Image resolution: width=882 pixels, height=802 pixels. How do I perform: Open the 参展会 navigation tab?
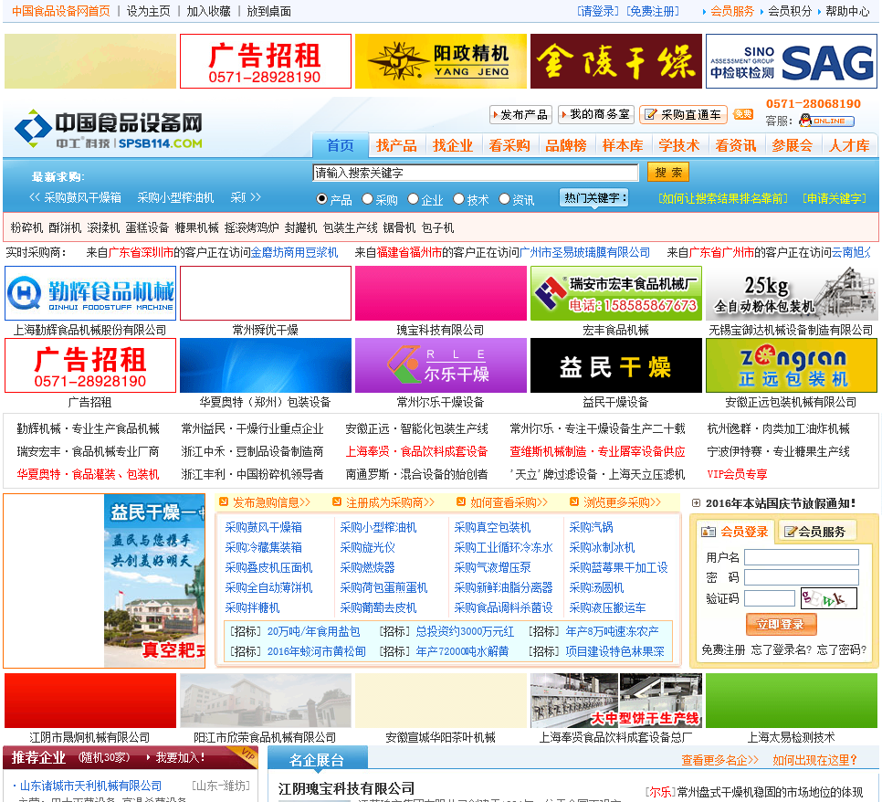click(x=792, y=146)
